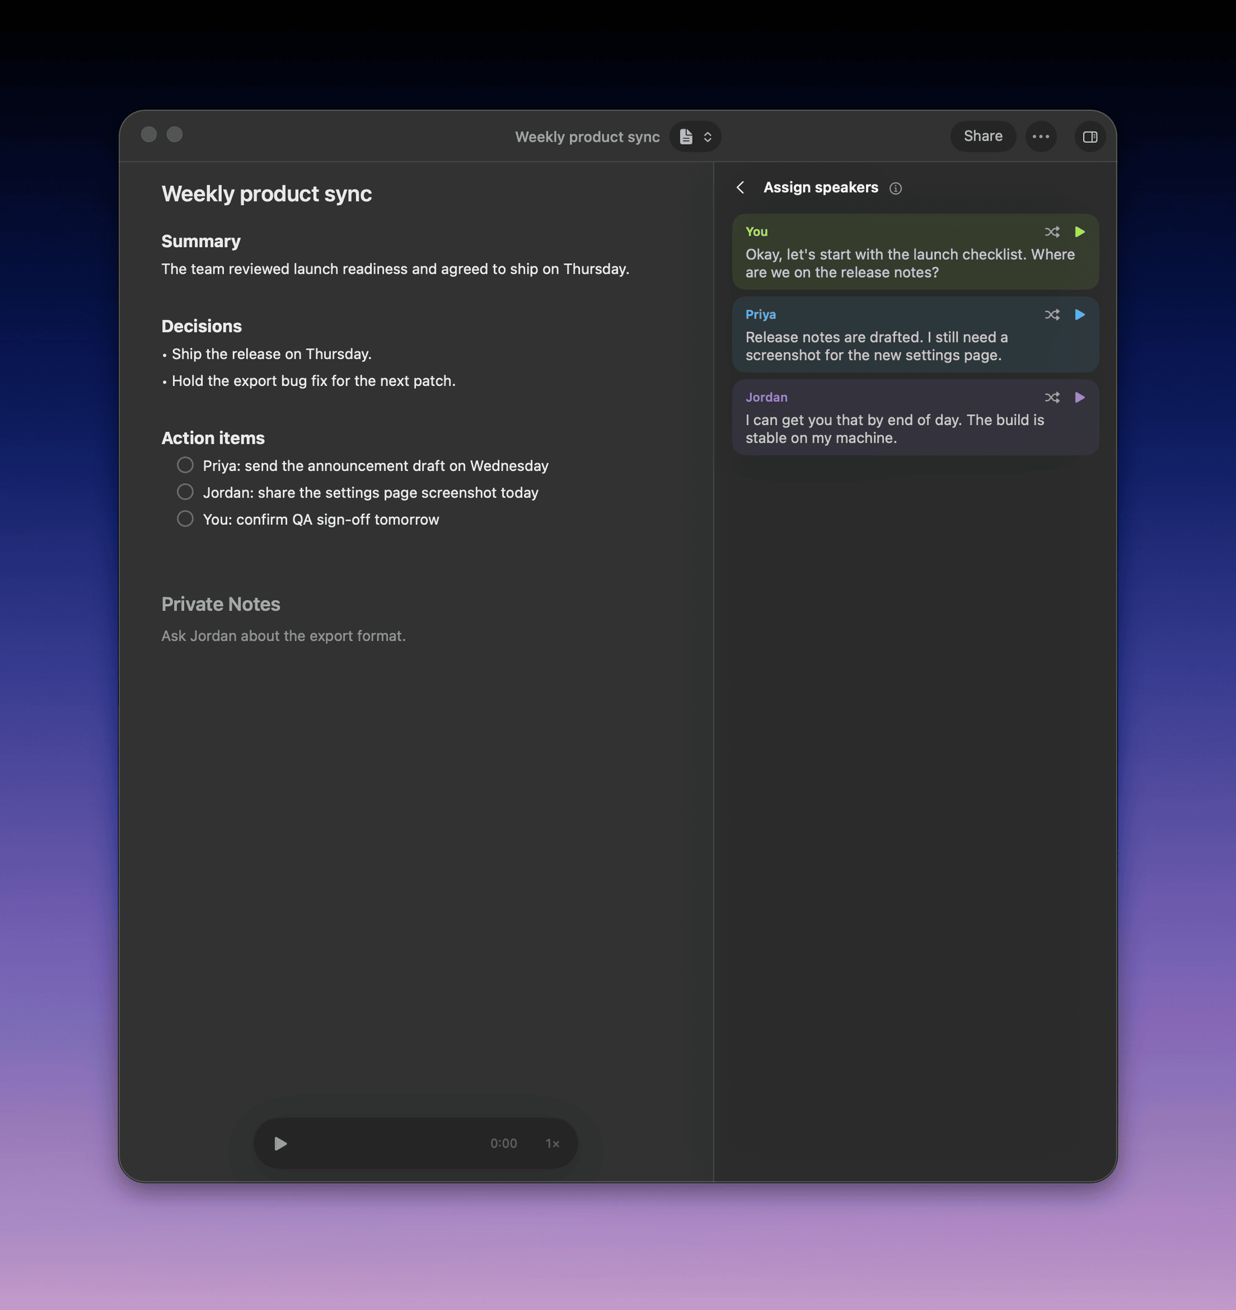Play the purple Jordan speaker clip
This screenshot has width=1236, height=1310.
pyautogui.click(x=1080, y=397)
